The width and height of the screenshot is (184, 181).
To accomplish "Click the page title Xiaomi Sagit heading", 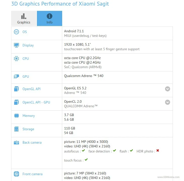I will pyautogui.click(x=60, y=4).
